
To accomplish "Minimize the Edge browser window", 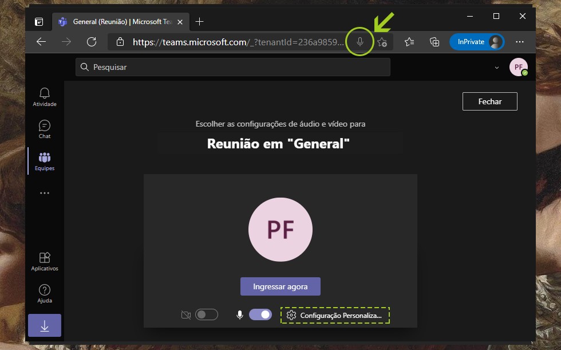I will click(x=470, y=16).
